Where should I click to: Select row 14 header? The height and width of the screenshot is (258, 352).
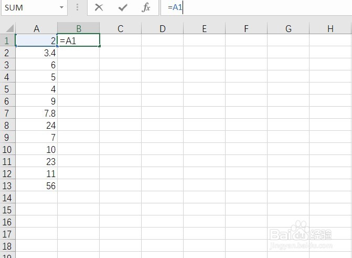7,198
